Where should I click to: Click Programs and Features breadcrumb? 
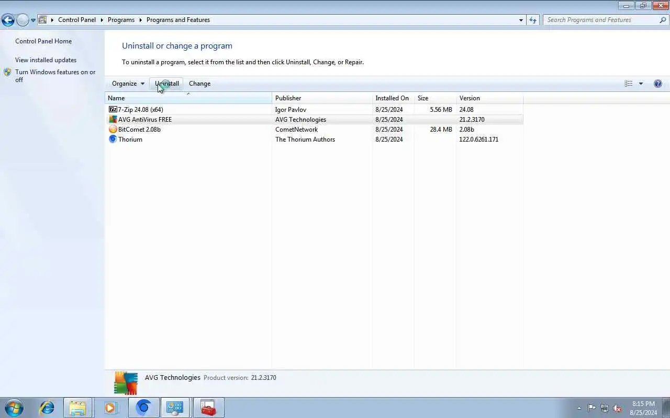point(178,20)
